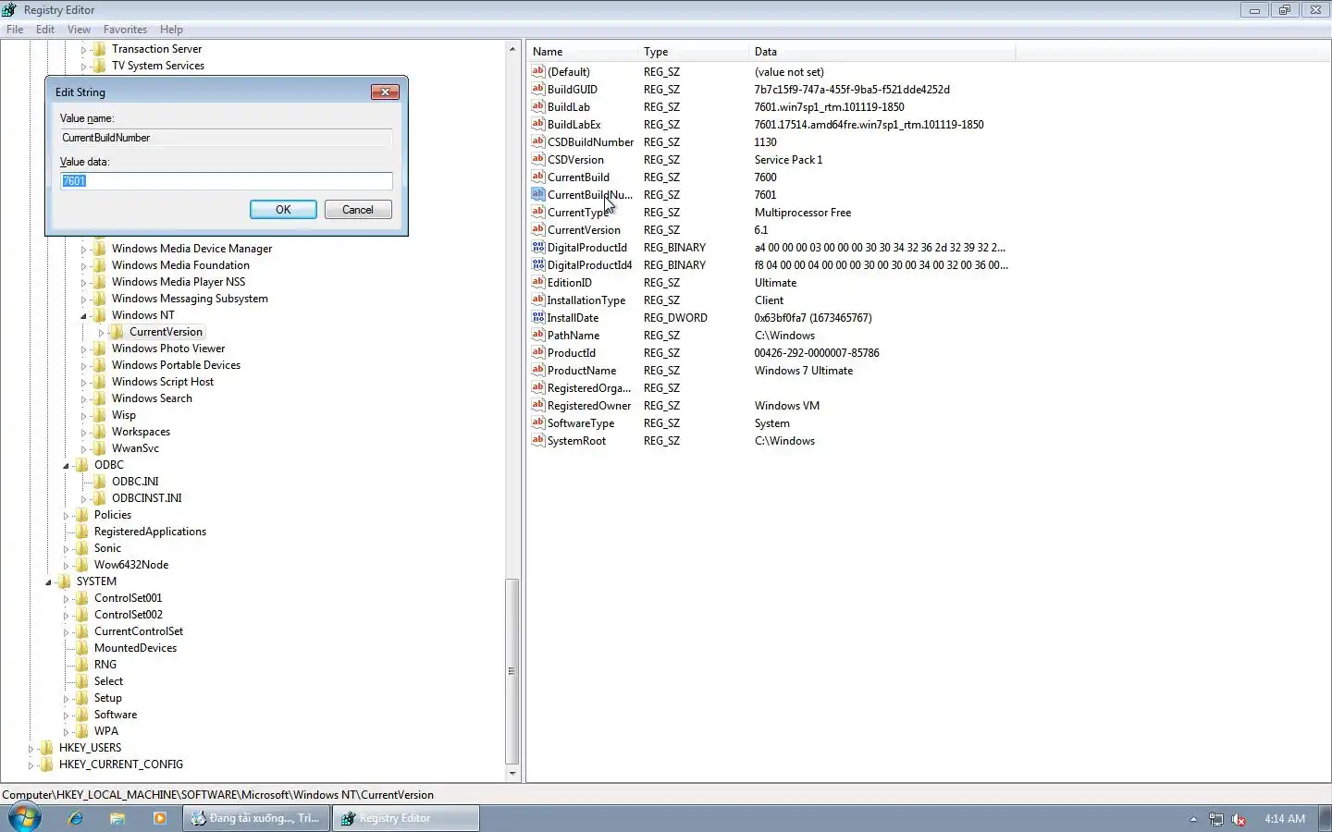Open the Help menu
The height and width of the screenshot is (832, 1332).
(x=171, y=30)
